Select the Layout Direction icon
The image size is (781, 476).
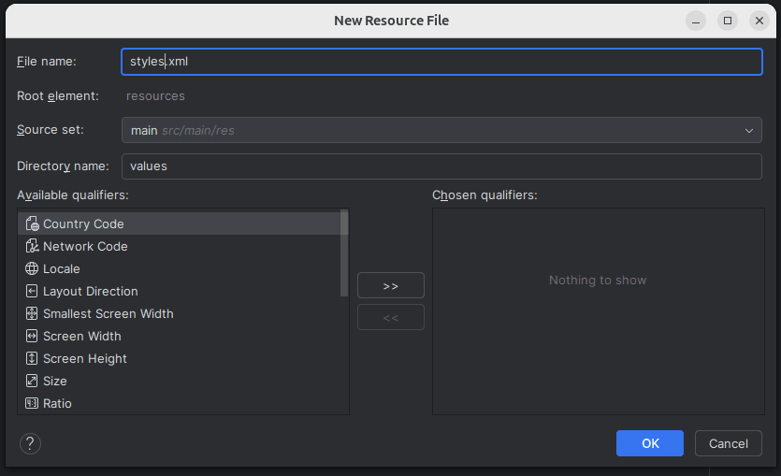[32, 291]
